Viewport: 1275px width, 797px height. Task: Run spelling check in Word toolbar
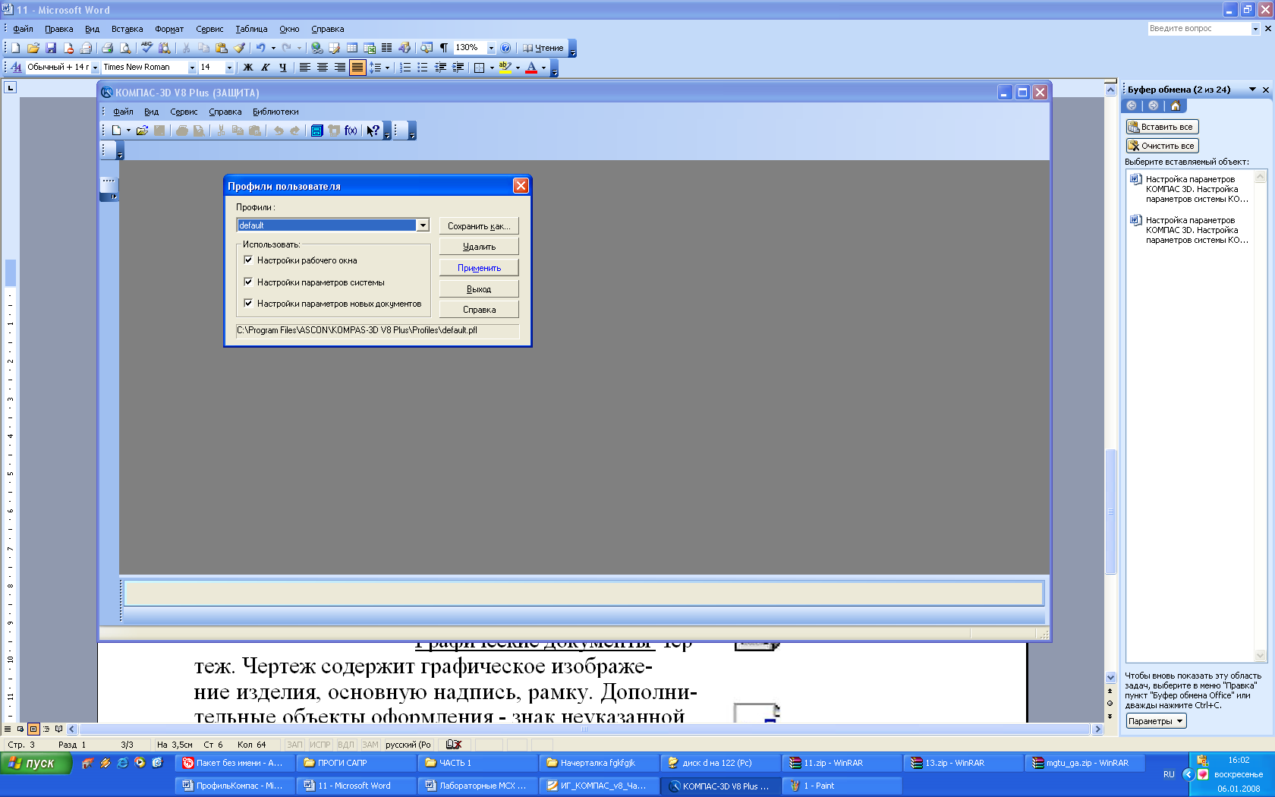(x=147, y=48)
